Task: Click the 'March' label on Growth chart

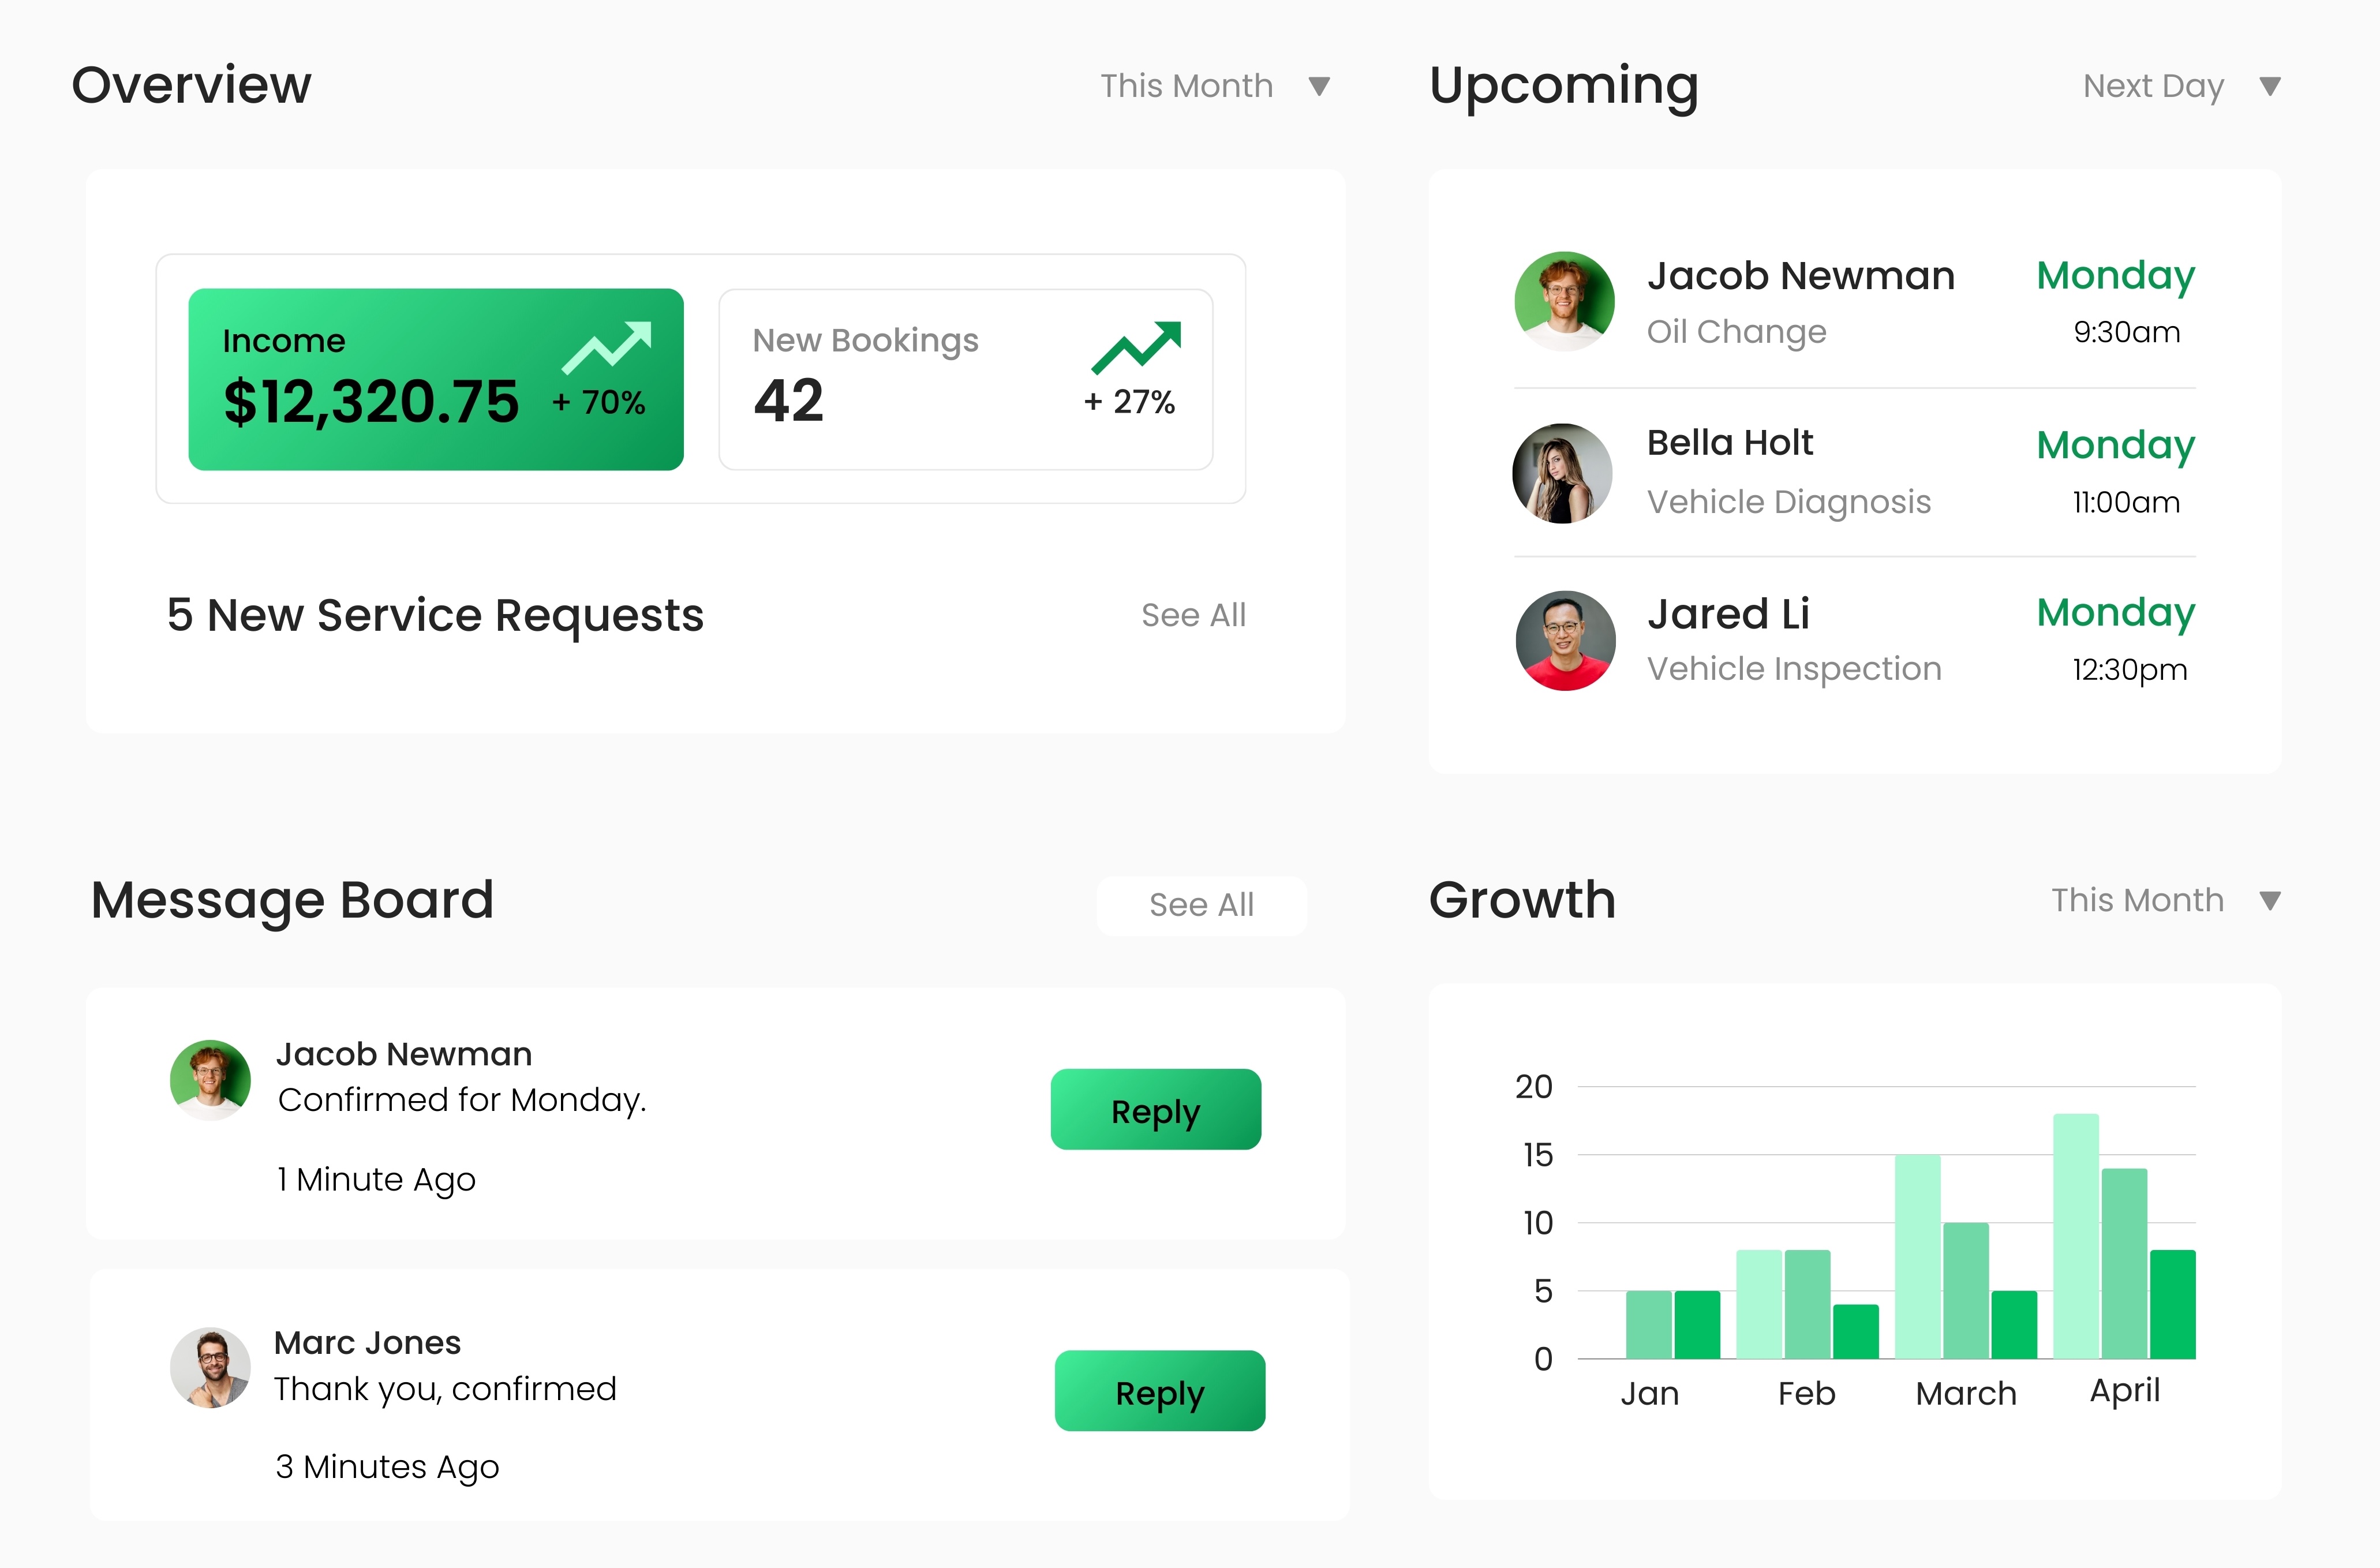Action: [1966, 1394]
